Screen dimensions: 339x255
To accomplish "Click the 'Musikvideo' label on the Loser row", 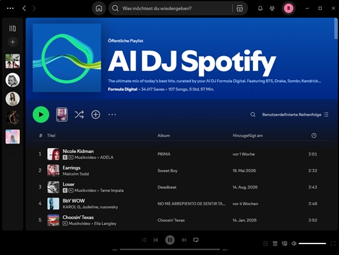I will coord(85,191).
